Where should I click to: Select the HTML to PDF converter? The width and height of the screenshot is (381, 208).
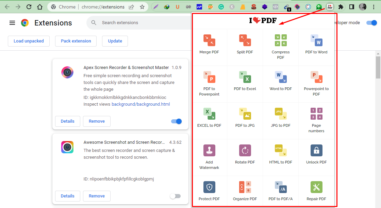281,154
